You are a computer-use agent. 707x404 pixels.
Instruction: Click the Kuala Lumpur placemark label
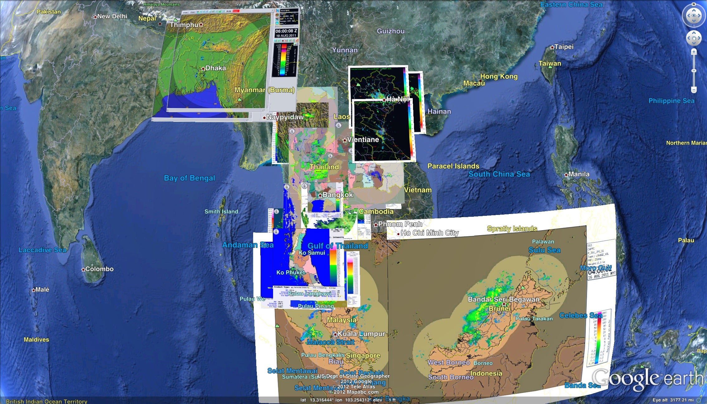[x=361, y=334]
